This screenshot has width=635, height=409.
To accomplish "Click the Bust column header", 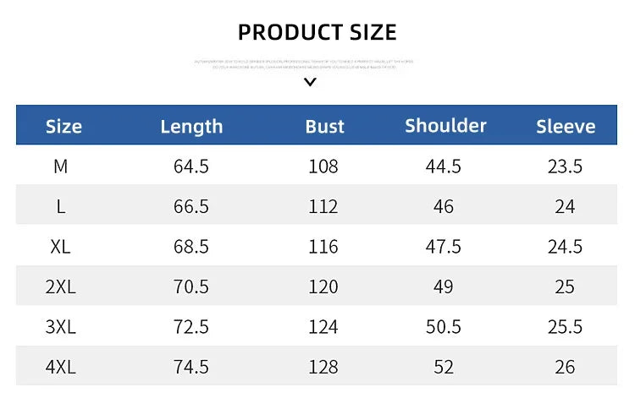I will click(324, 127).
